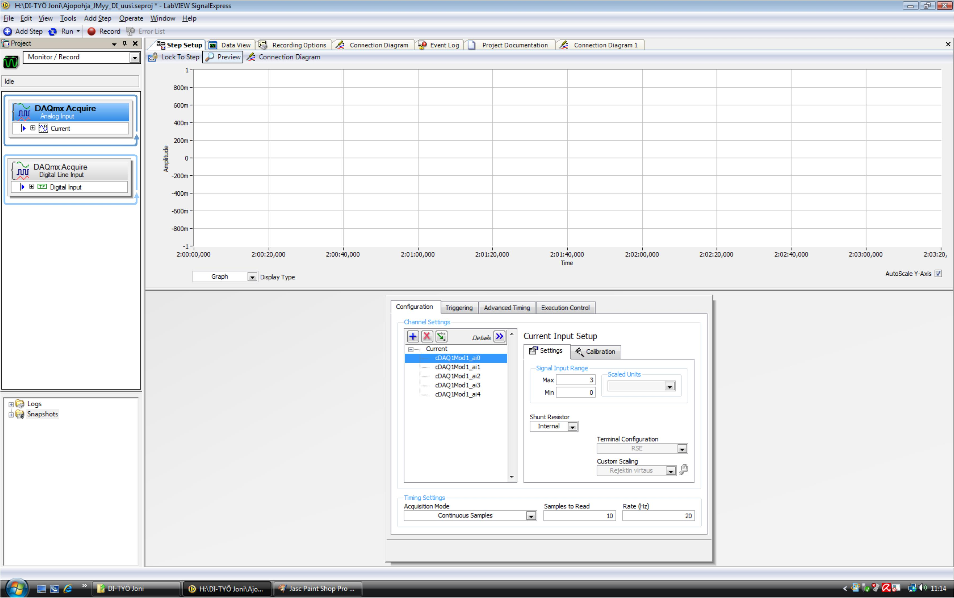Open the Add Step menu
954x598 pixels.
(x=98, y=18)
